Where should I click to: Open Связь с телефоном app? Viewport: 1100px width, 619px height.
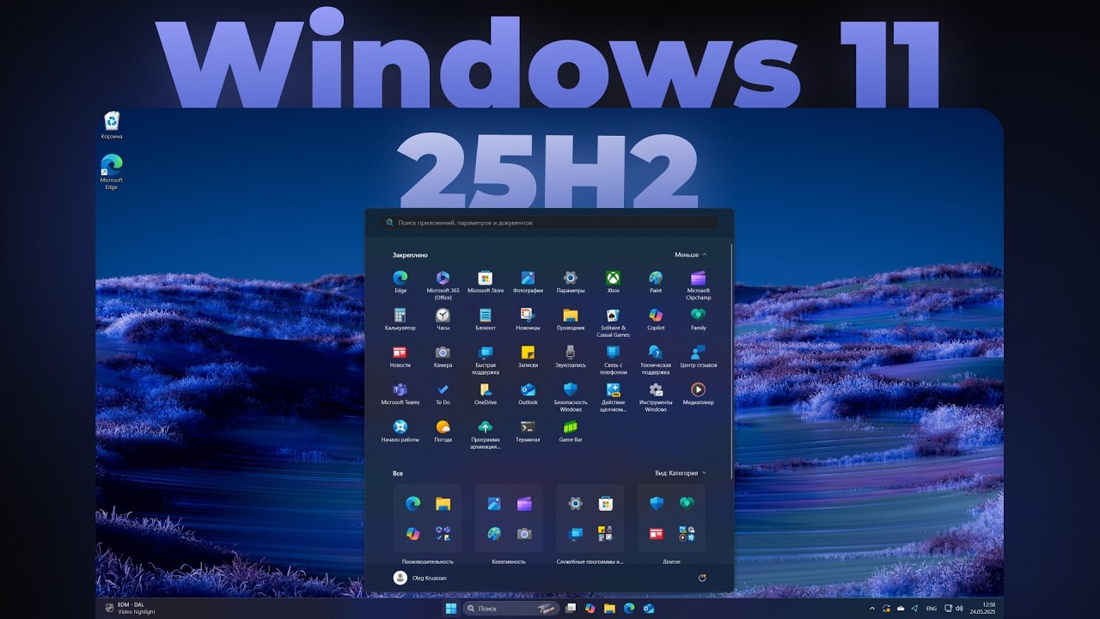click(613, 359)
